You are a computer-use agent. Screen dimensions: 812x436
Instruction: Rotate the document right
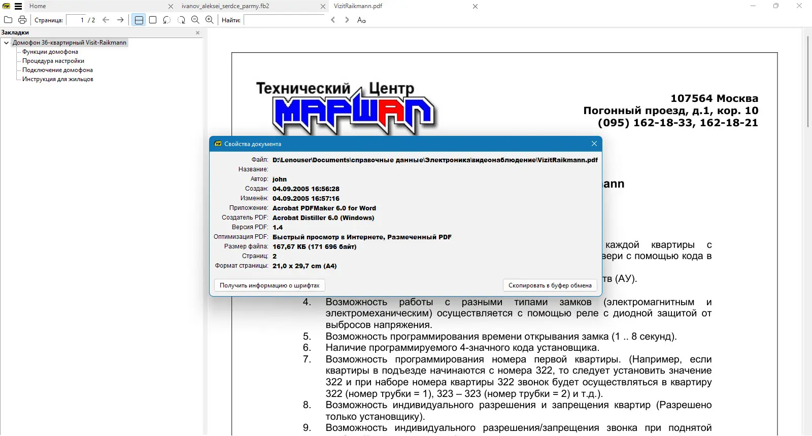click(x=181, y=20)
